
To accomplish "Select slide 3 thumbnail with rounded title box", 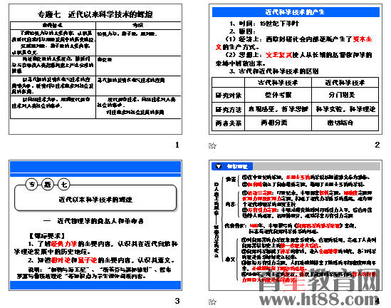I will 95,225.
